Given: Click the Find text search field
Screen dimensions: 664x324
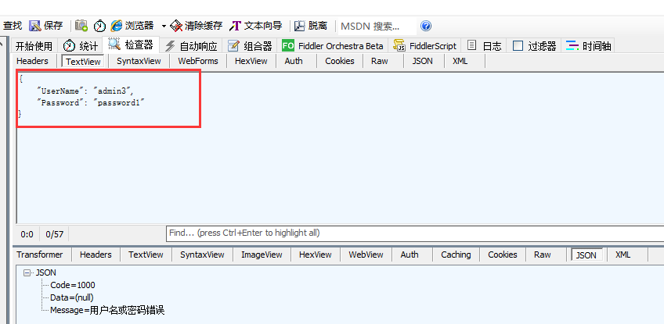Looking at the screenshot, I should coord(415,233).
